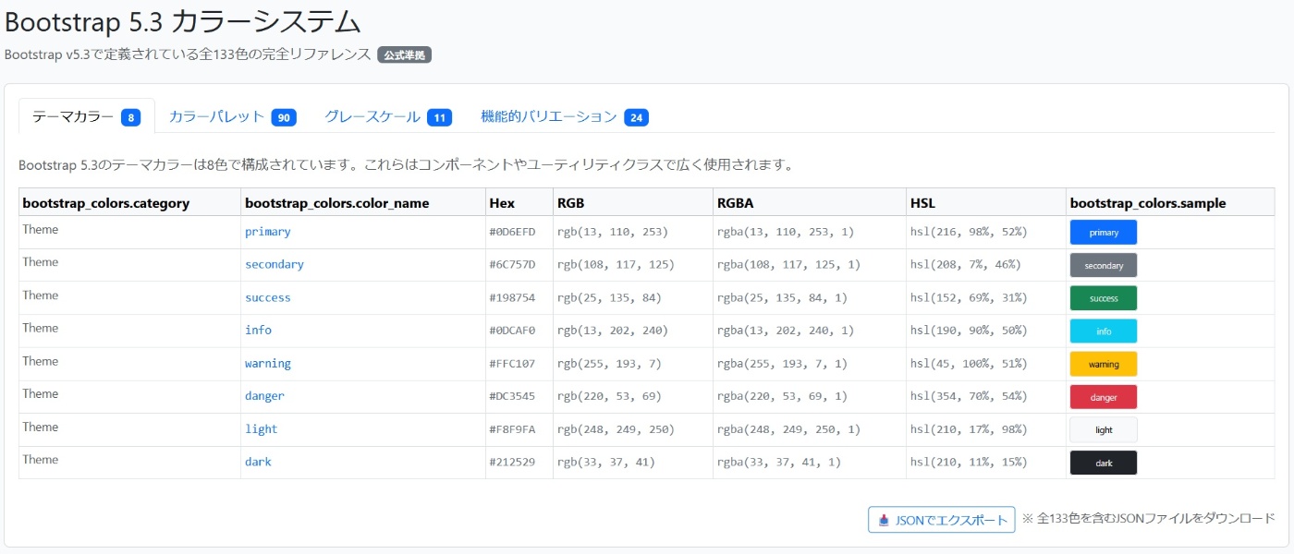This screenshot has height=554, width=1294.
Task: Open the 機能的バリエーション tab
Action: pyautogui.click(x=564, y=116)
